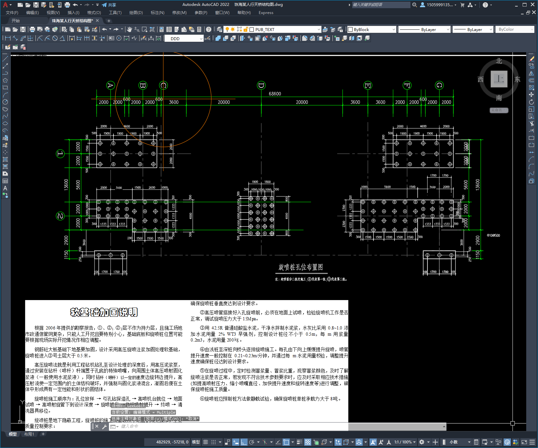Click the Plot print icon
The width and height of the screenshot is (538, 448).
point(32,29)
